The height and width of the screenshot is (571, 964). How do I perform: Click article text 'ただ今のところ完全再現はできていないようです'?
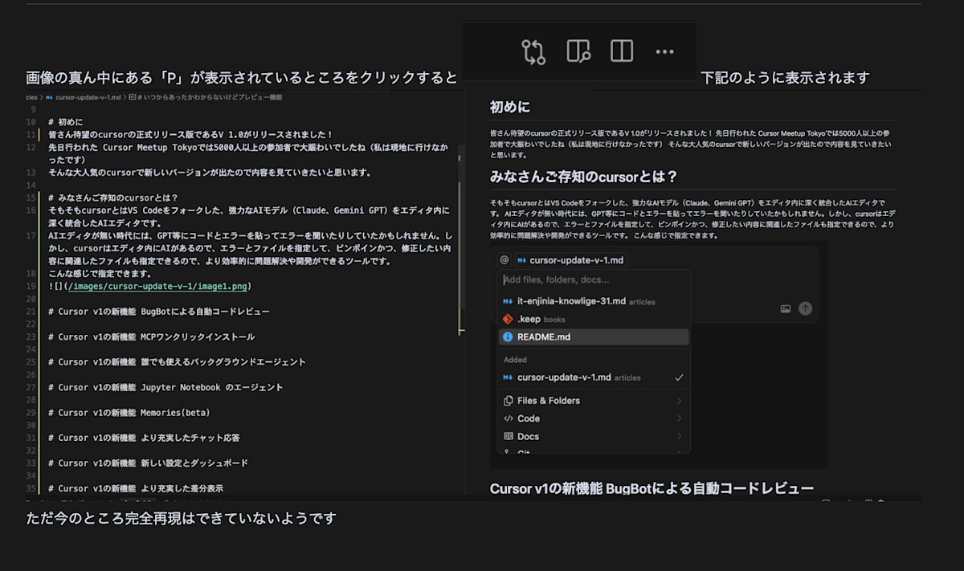tap(181, 519)
